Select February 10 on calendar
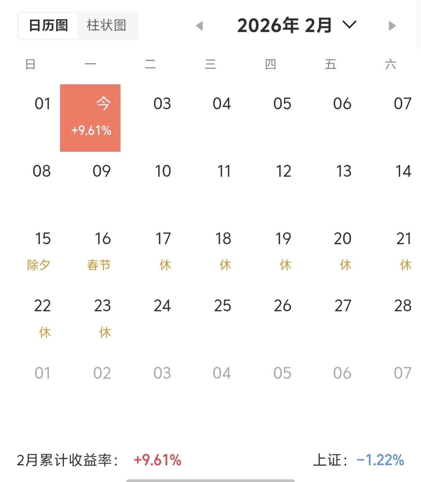This screenshot has height=482, width=421. coord(163,172)
